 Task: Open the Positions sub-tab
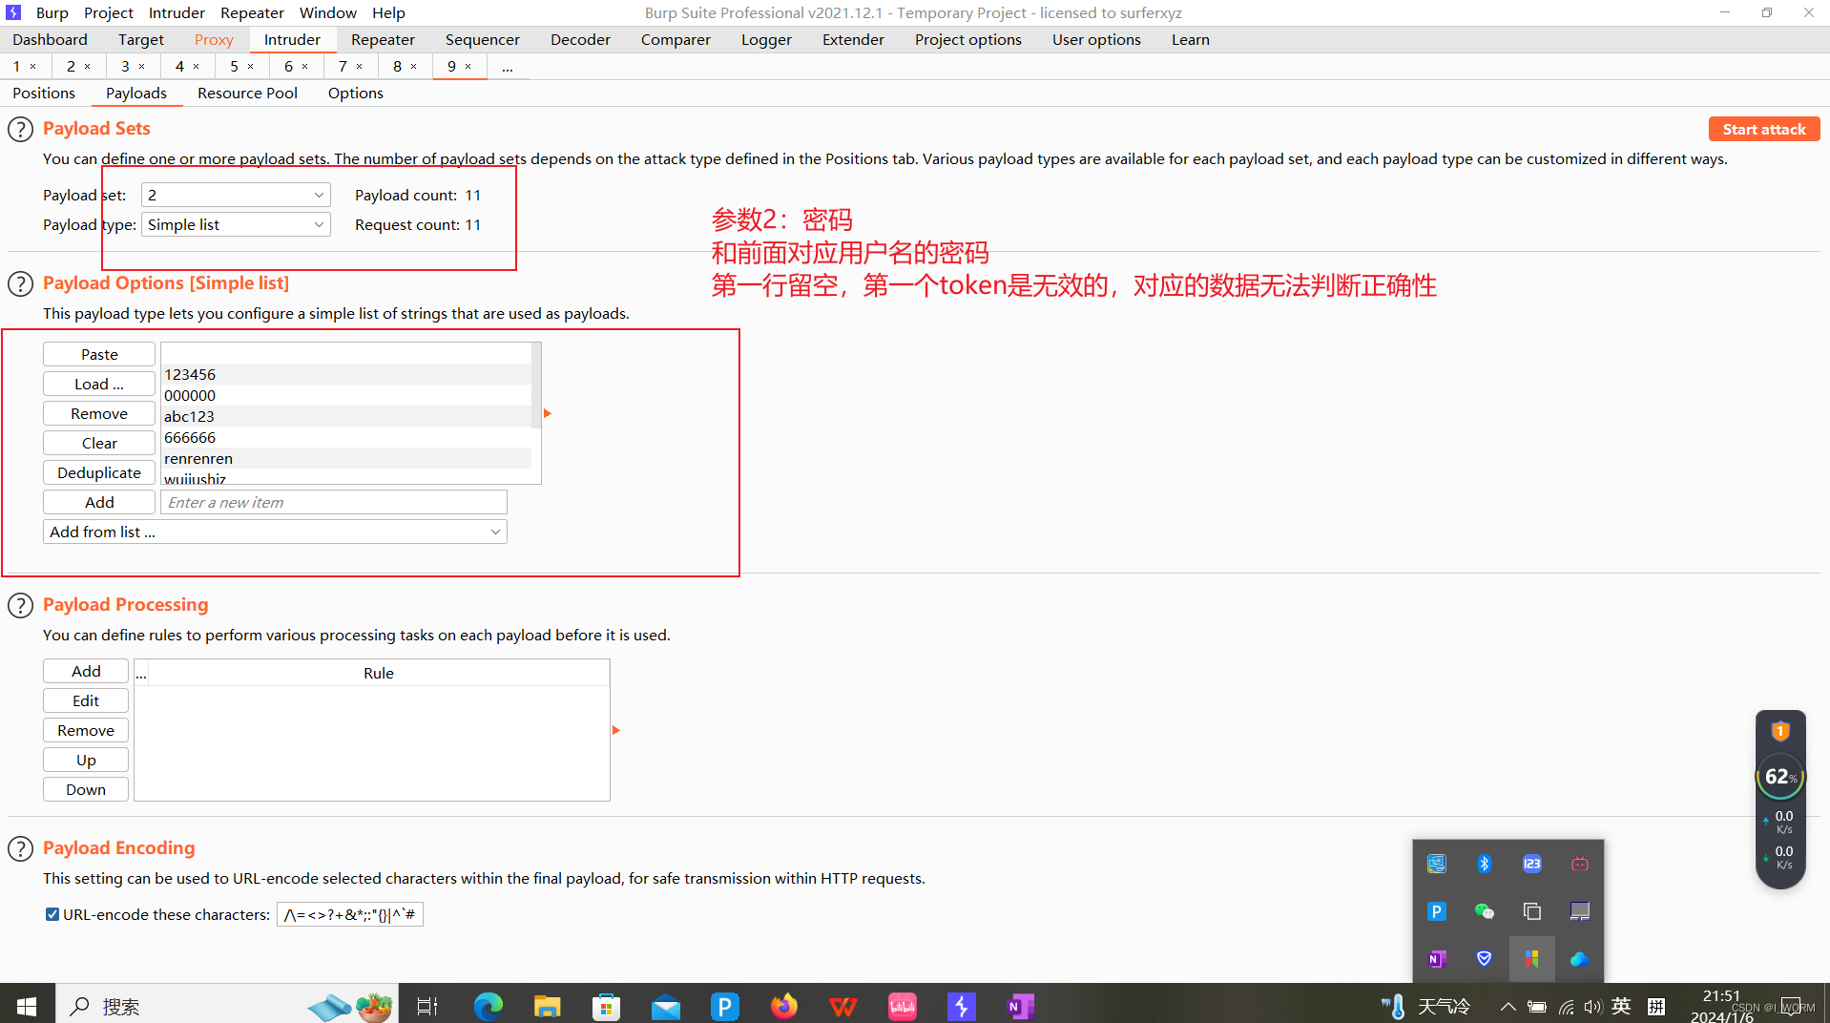tap(44, 93)
